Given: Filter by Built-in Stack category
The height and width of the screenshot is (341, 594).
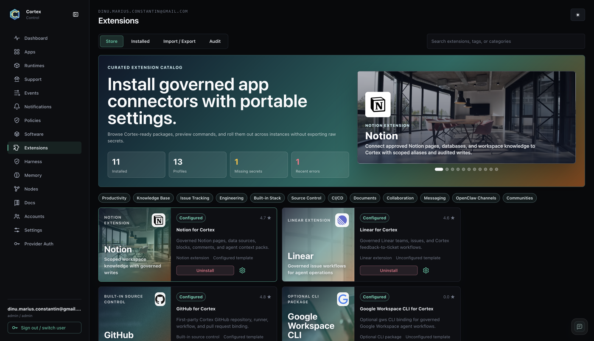Looking at the screenshot, I should [267, 198].
